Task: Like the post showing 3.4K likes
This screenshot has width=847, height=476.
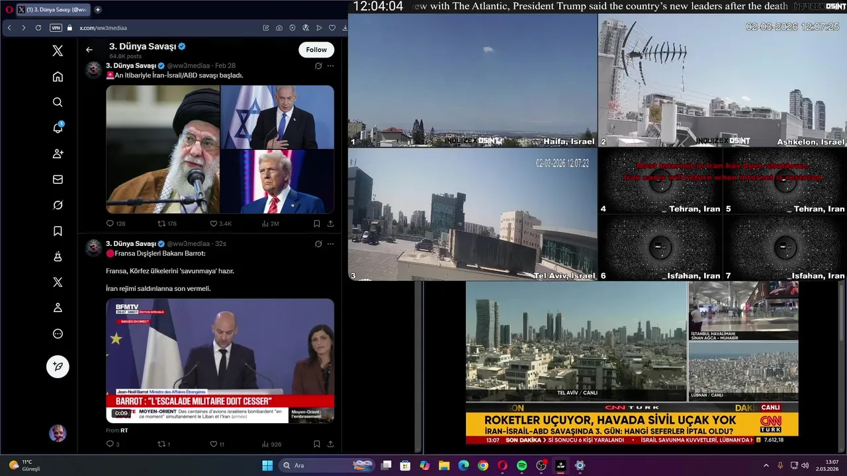Action: point(220,223)
